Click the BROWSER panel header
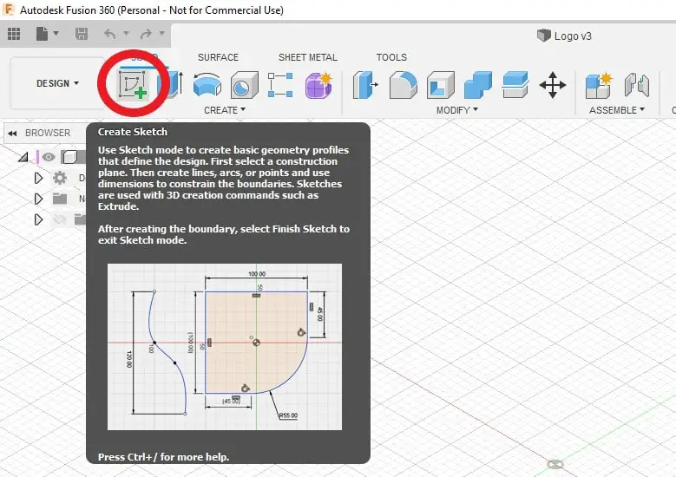Screen dimensions: 676x477 coord(48,133)
